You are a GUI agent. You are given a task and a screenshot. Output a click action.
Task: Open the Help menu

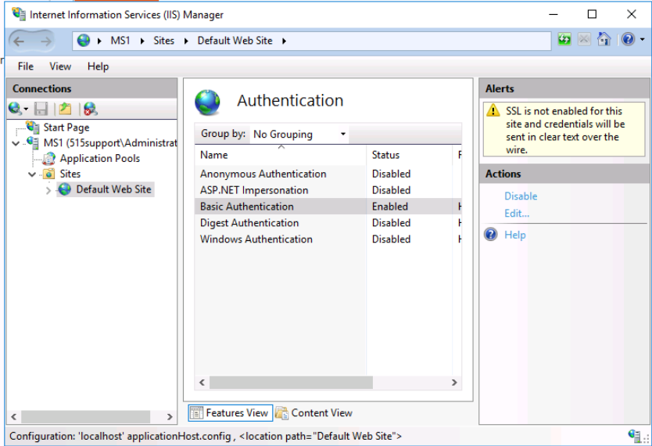[99, 67]
